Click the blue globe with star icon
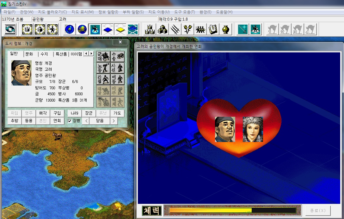Image resolution: width=344 pixels, height=219 pixels. [70, 29]
